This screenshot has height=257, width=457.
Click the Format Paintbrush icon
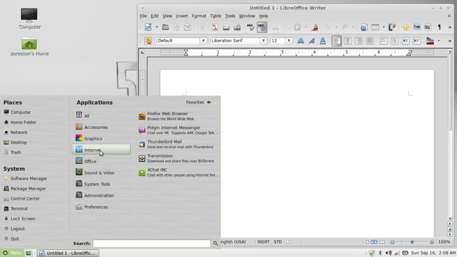point(315,27)
